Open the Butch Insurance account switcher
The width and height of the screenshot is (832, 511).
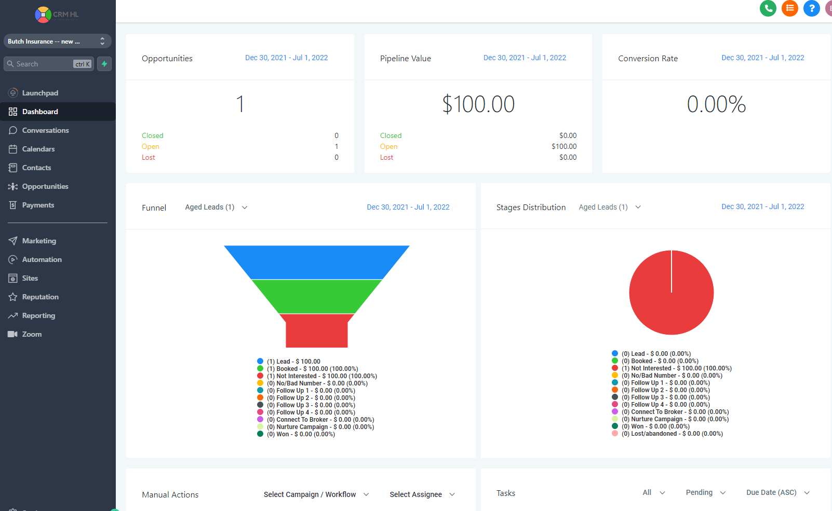[57, 41]
